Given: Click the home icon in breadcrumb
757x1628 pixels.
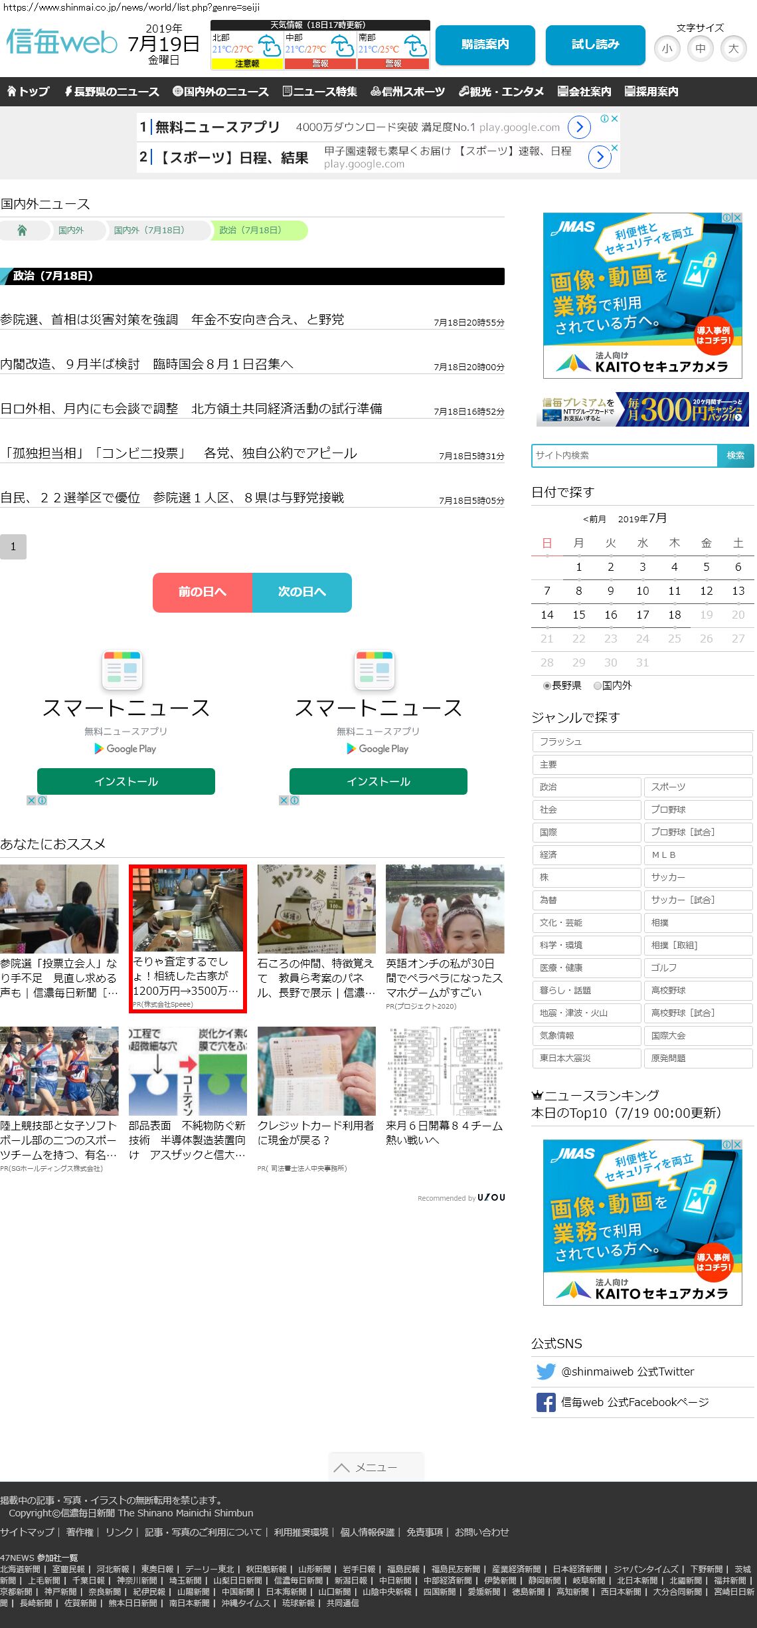Looking at the screenshot, I should [22, 230].
